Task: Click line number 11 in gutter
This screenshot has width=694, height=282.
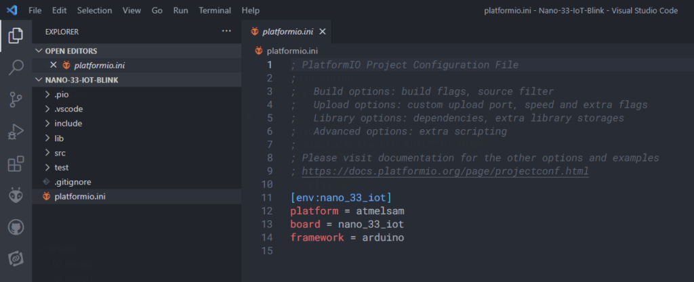Action: [x=266, y=197]
